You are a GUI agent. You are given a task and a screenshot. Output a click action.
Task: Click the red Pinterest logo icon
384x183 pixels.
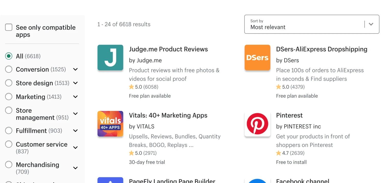(257, 124)
